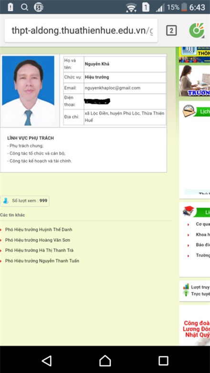
Task: Tap email nguyenkhaploc@gmail.com
Action: [112, 88]
